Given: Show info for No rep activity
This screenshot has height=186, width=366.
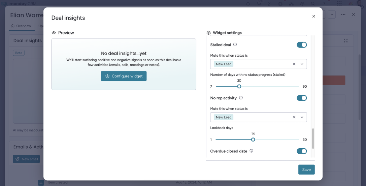Looking at the screenshot, I should pyautogui.click(x=241, y=98).
